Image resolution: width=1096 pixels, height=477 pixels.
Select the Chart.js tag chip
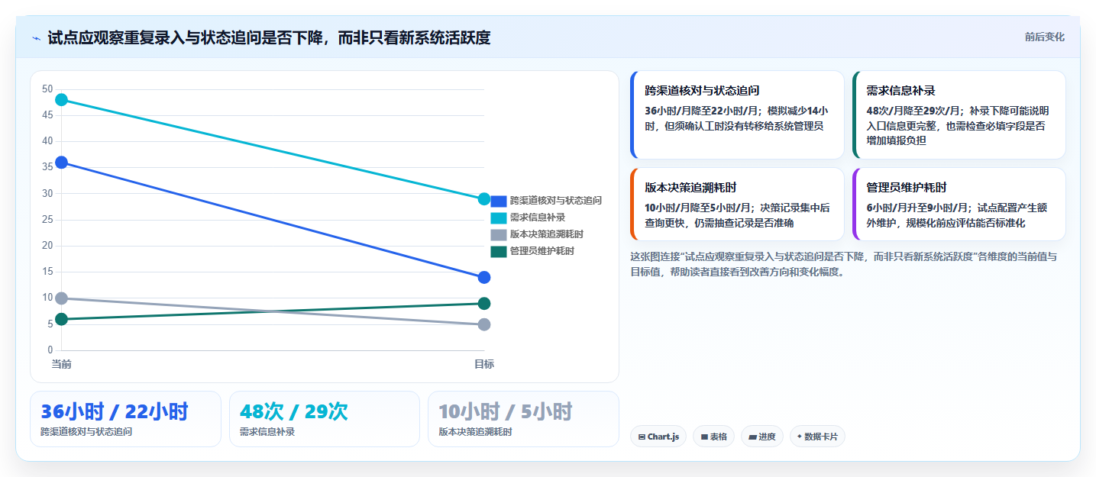[658, 437]
